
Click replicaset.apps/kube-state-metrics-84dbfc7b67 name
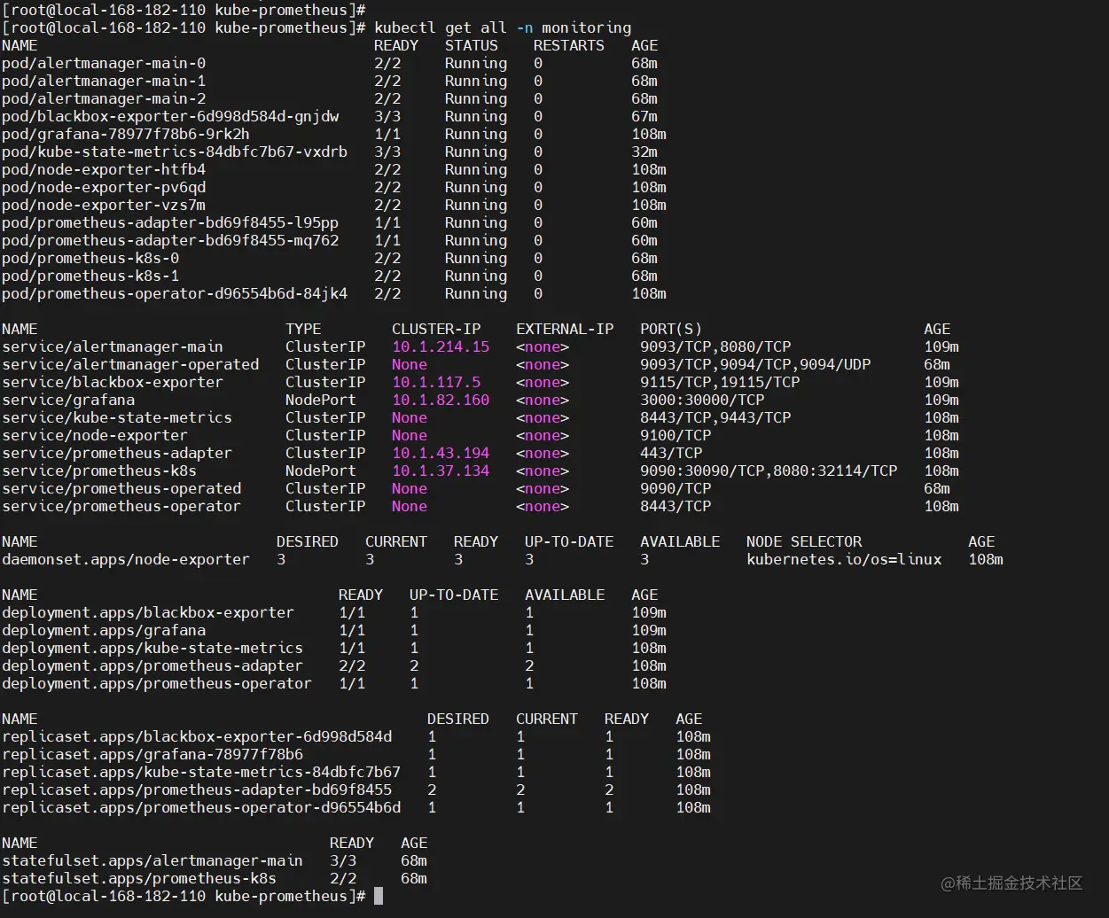tap(201, 773)
